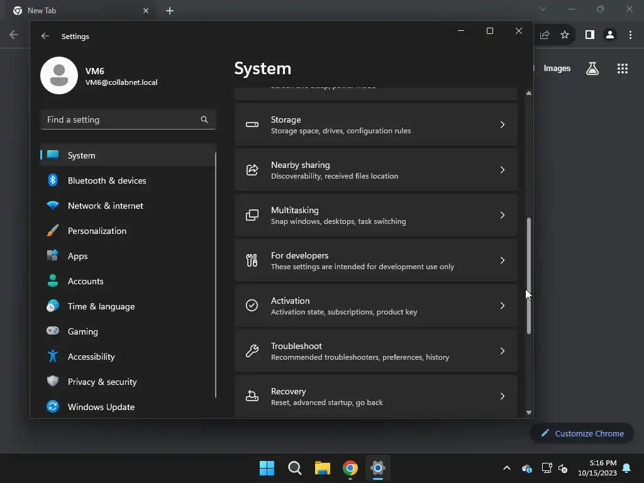The height and width of the screenshot is (483, 644).
Task: Click network tray icon
Action: coord(547,468)
